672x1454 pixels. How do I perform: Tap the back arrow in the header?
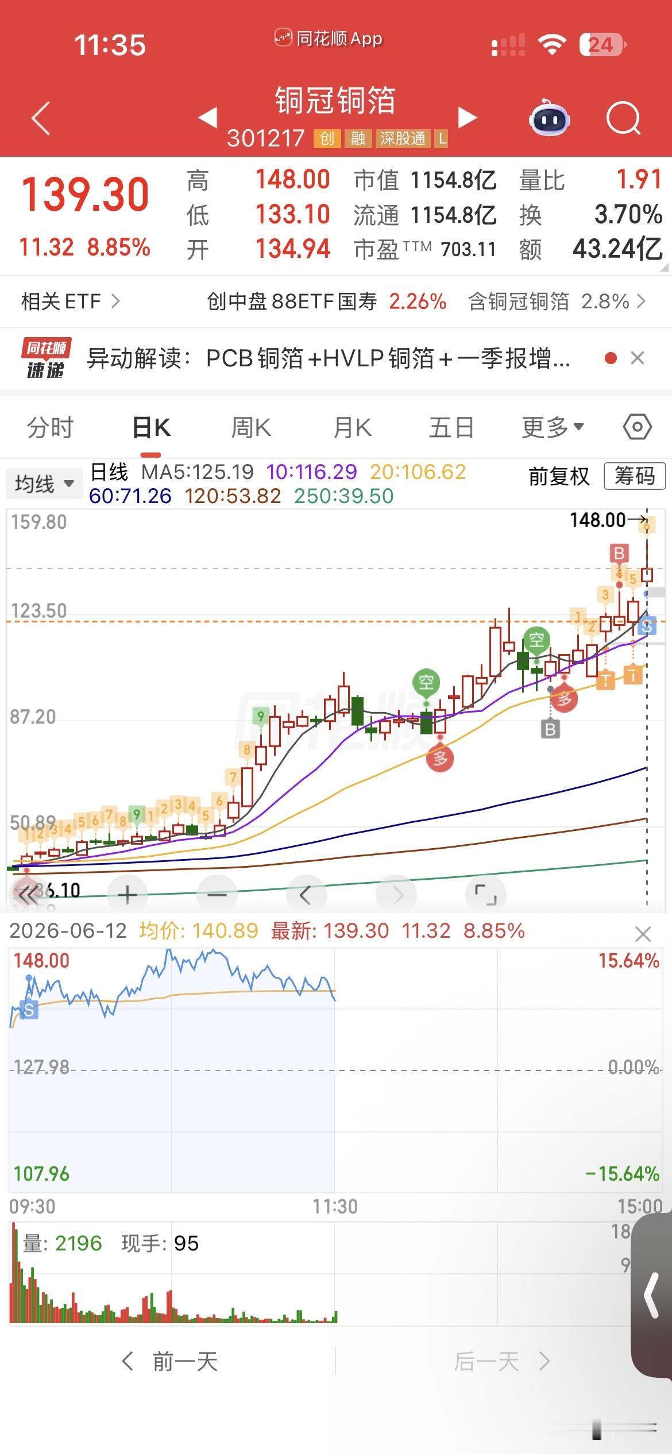click(41, 118)
